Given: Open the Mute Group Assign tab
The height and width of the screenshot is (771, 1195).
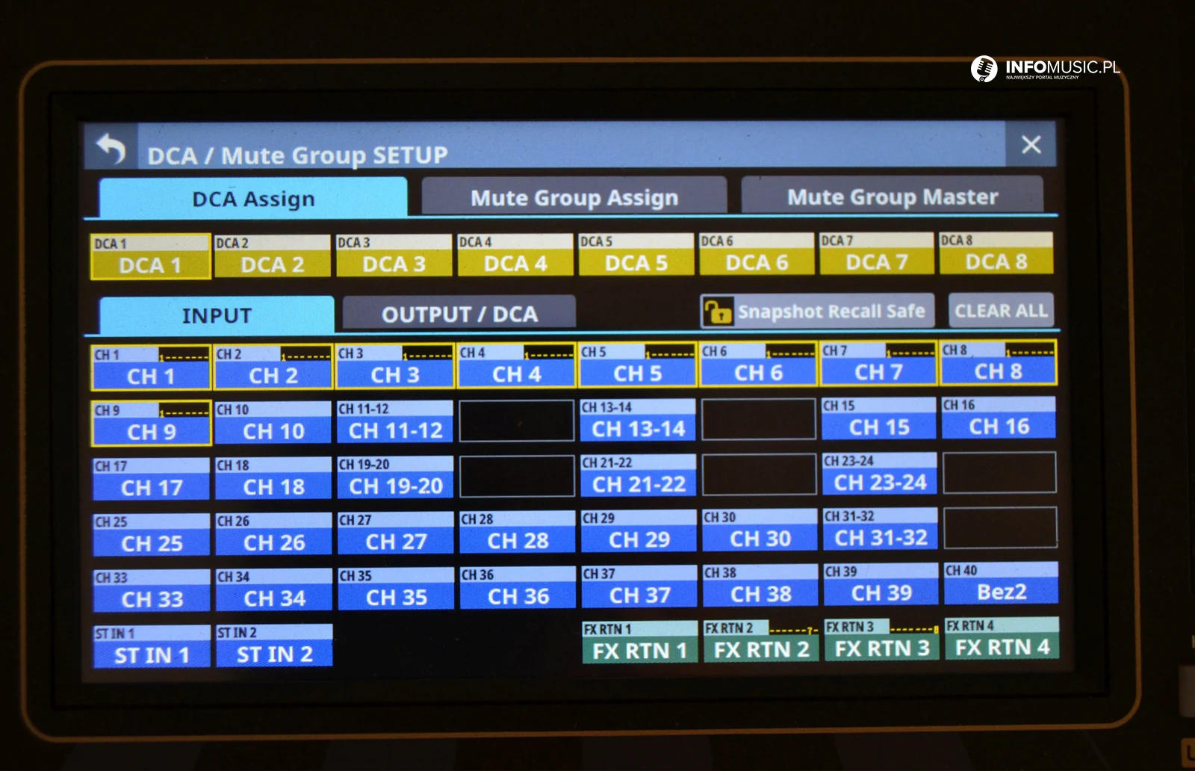Looking at the screenshot, I should [x=574, y=196].
